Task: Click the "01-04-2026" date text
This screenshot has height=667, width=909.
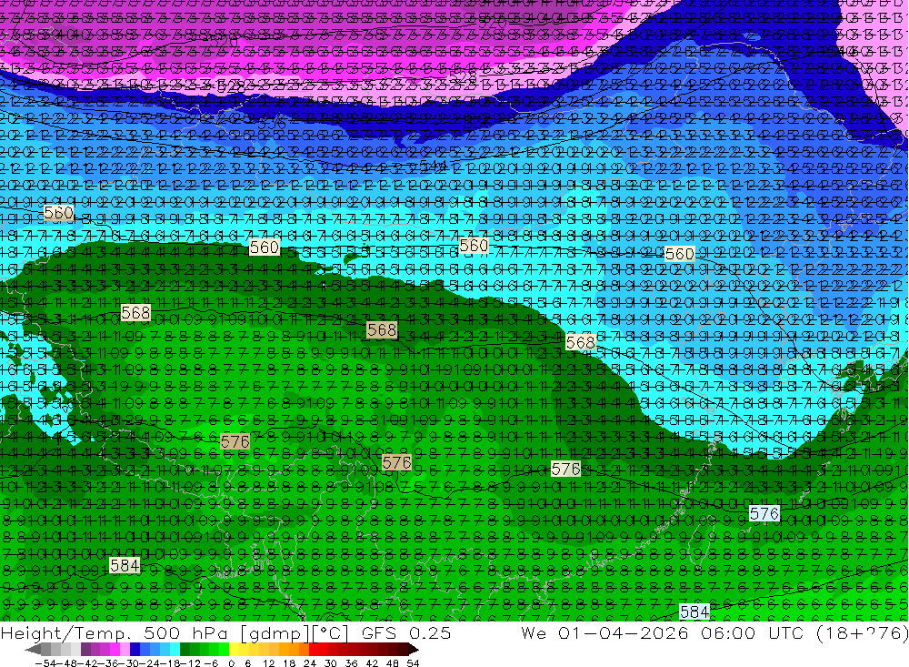Action: tap(624, 632)
